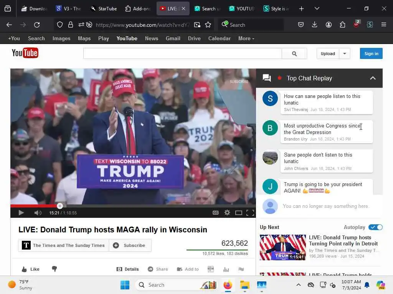The height and width of the screenshot is (294, 393).
Task: Open uBlock Origin extension icon
Action: tap(357, 24)
